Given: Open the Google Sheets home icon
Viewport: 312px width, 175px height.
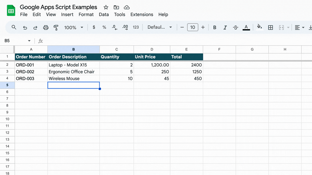Looking at the screenshot, I should coord(11,11).
